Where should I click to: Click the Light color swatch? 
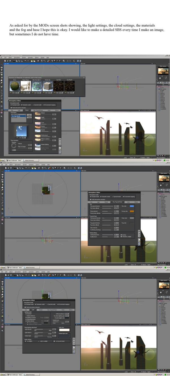64,330
